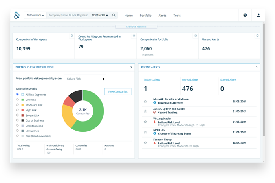This screenshot has width=275, height=183.
Task: Select the Low Risk radio button
Action: coord(18,100)
